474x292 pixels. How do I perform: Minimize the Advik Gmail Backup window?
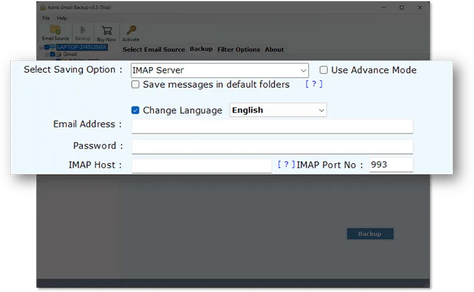pos(383,8)
